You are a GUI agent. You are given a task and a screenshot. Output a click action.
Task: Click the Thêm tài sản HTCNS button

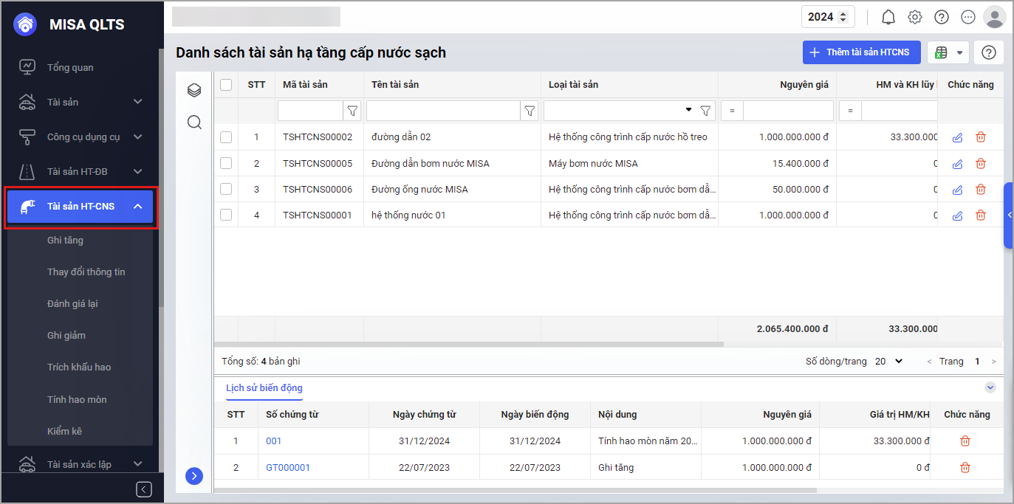click(861, 52)
